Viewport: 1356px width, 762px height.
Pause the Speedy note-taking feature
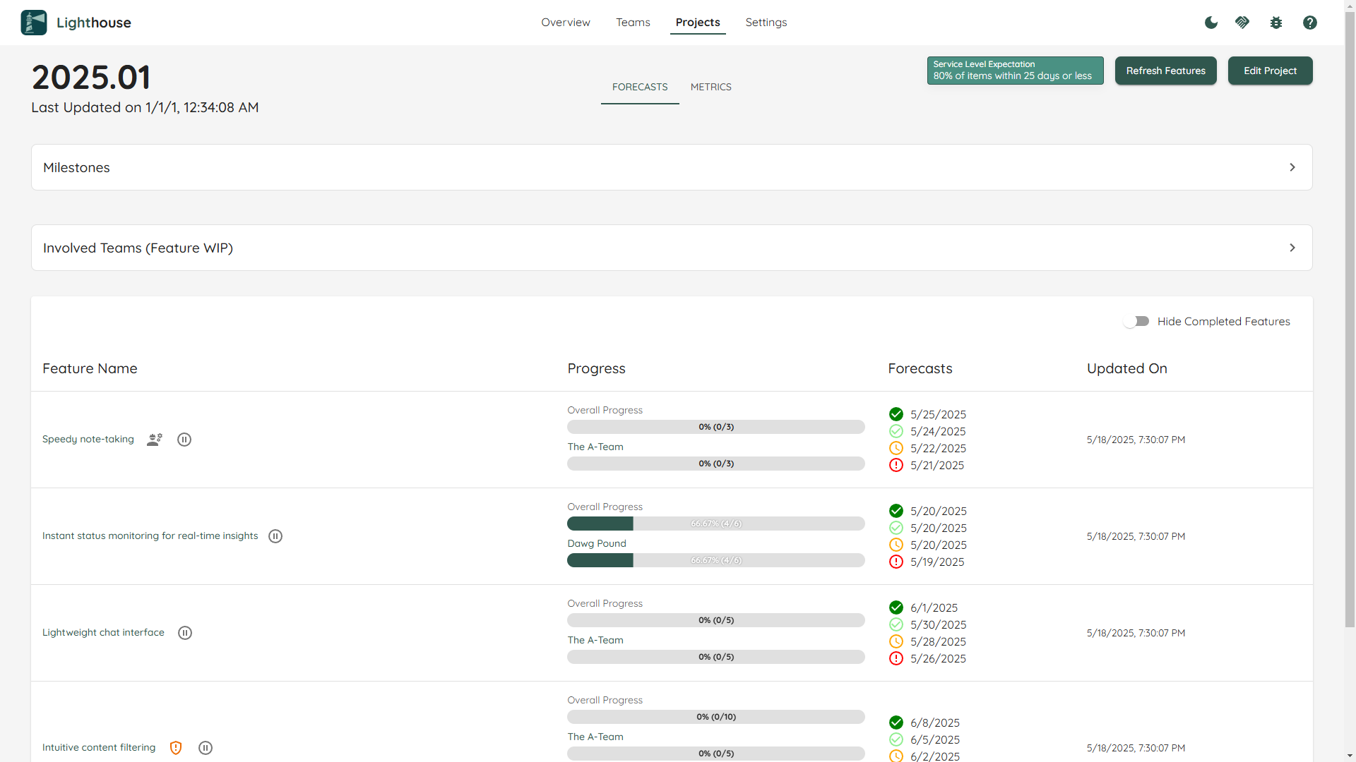tap(184, 439)
